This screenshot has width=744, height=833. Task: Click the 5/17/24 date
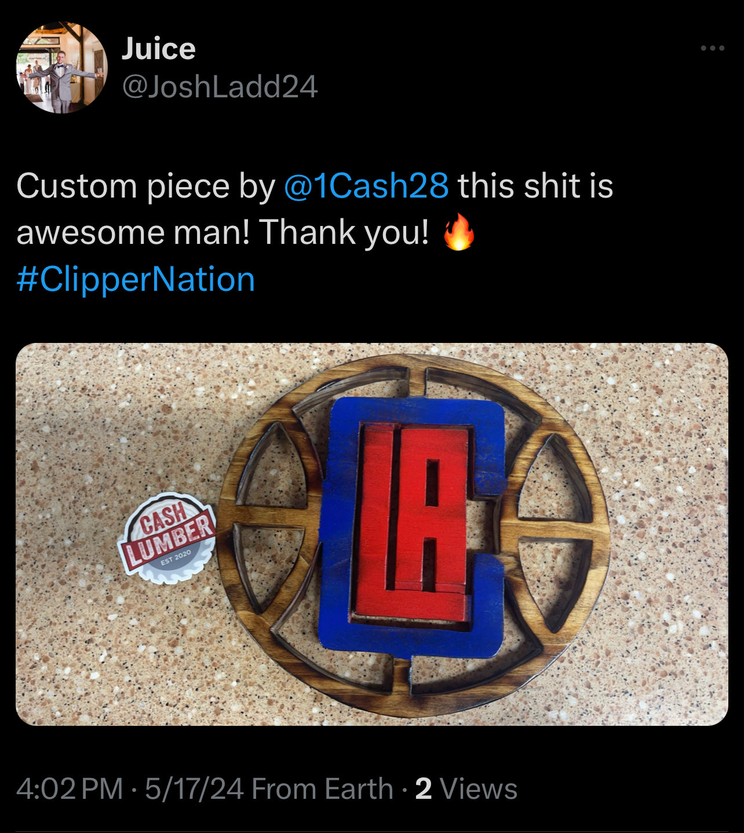pyautogui.click(x=194, y=789)
